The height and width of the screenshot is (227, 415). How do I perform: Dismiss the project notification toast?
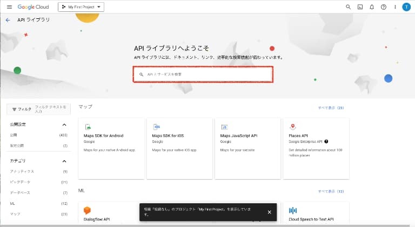[269, 212]
